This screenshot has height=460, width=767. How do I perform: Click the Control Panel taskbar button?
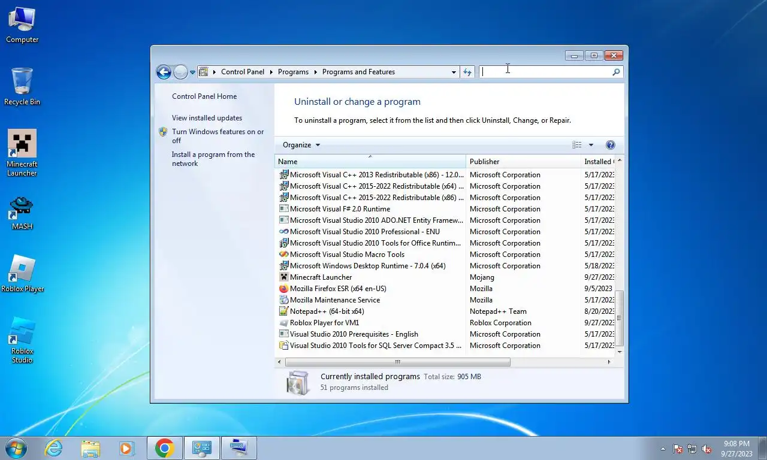coord(201,448)
